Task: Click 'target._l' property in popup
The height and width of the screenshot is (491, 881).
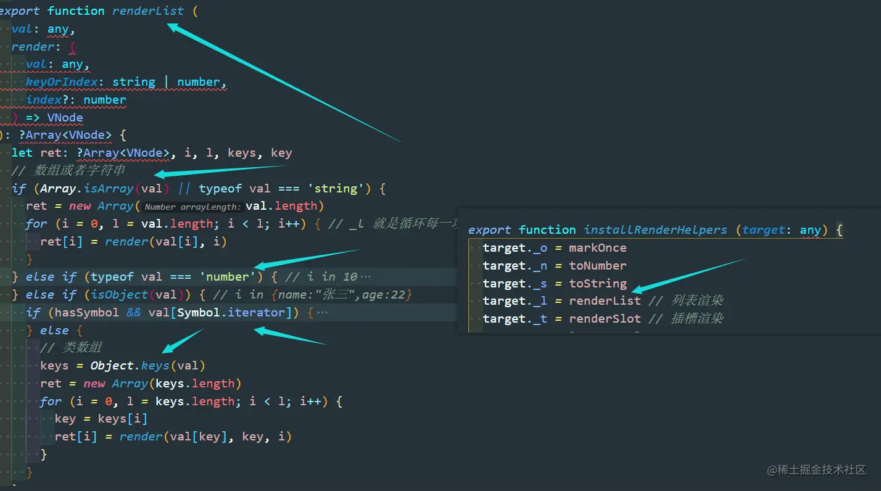Action: click(515, 301)
